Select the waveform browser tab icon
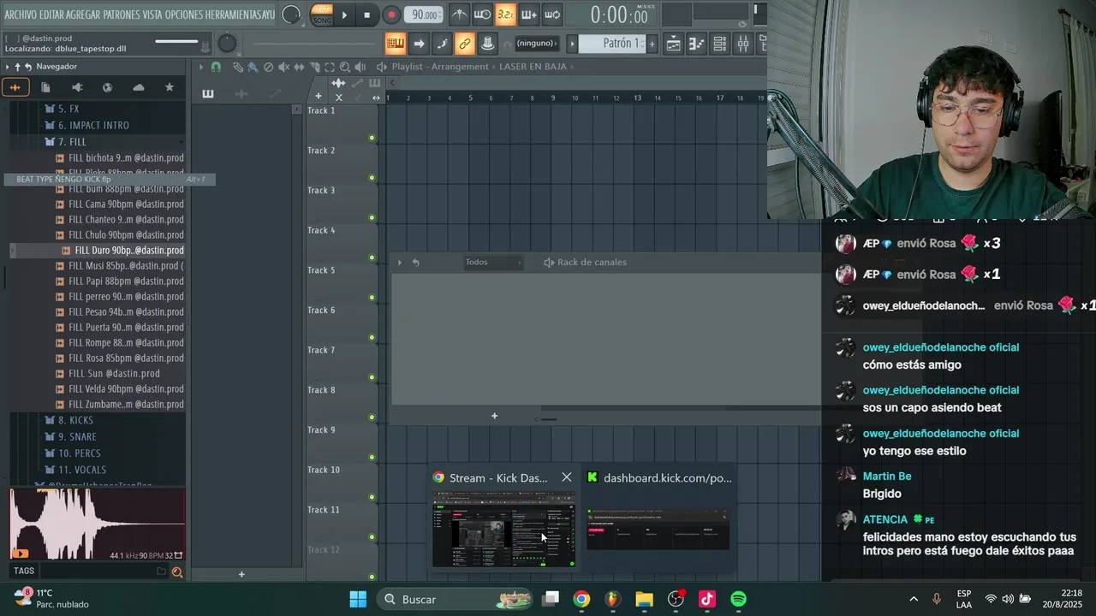The height and width of the screenshot is (616, 1096). point(15,87)
